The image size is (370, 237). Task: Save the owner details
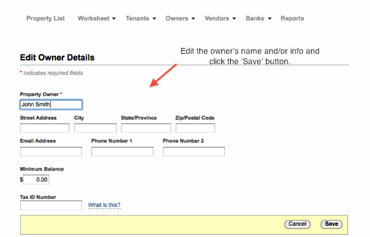331,224
